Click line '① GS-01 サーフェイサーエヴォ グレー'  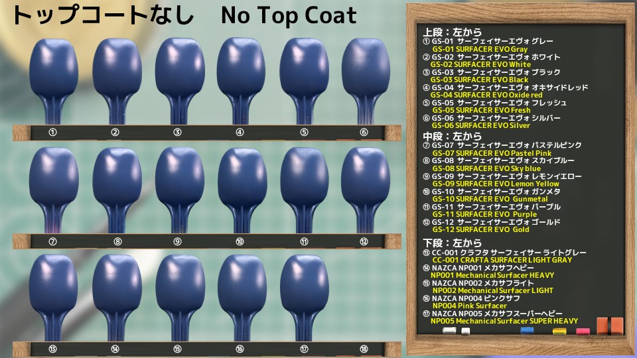coord(488,41)
